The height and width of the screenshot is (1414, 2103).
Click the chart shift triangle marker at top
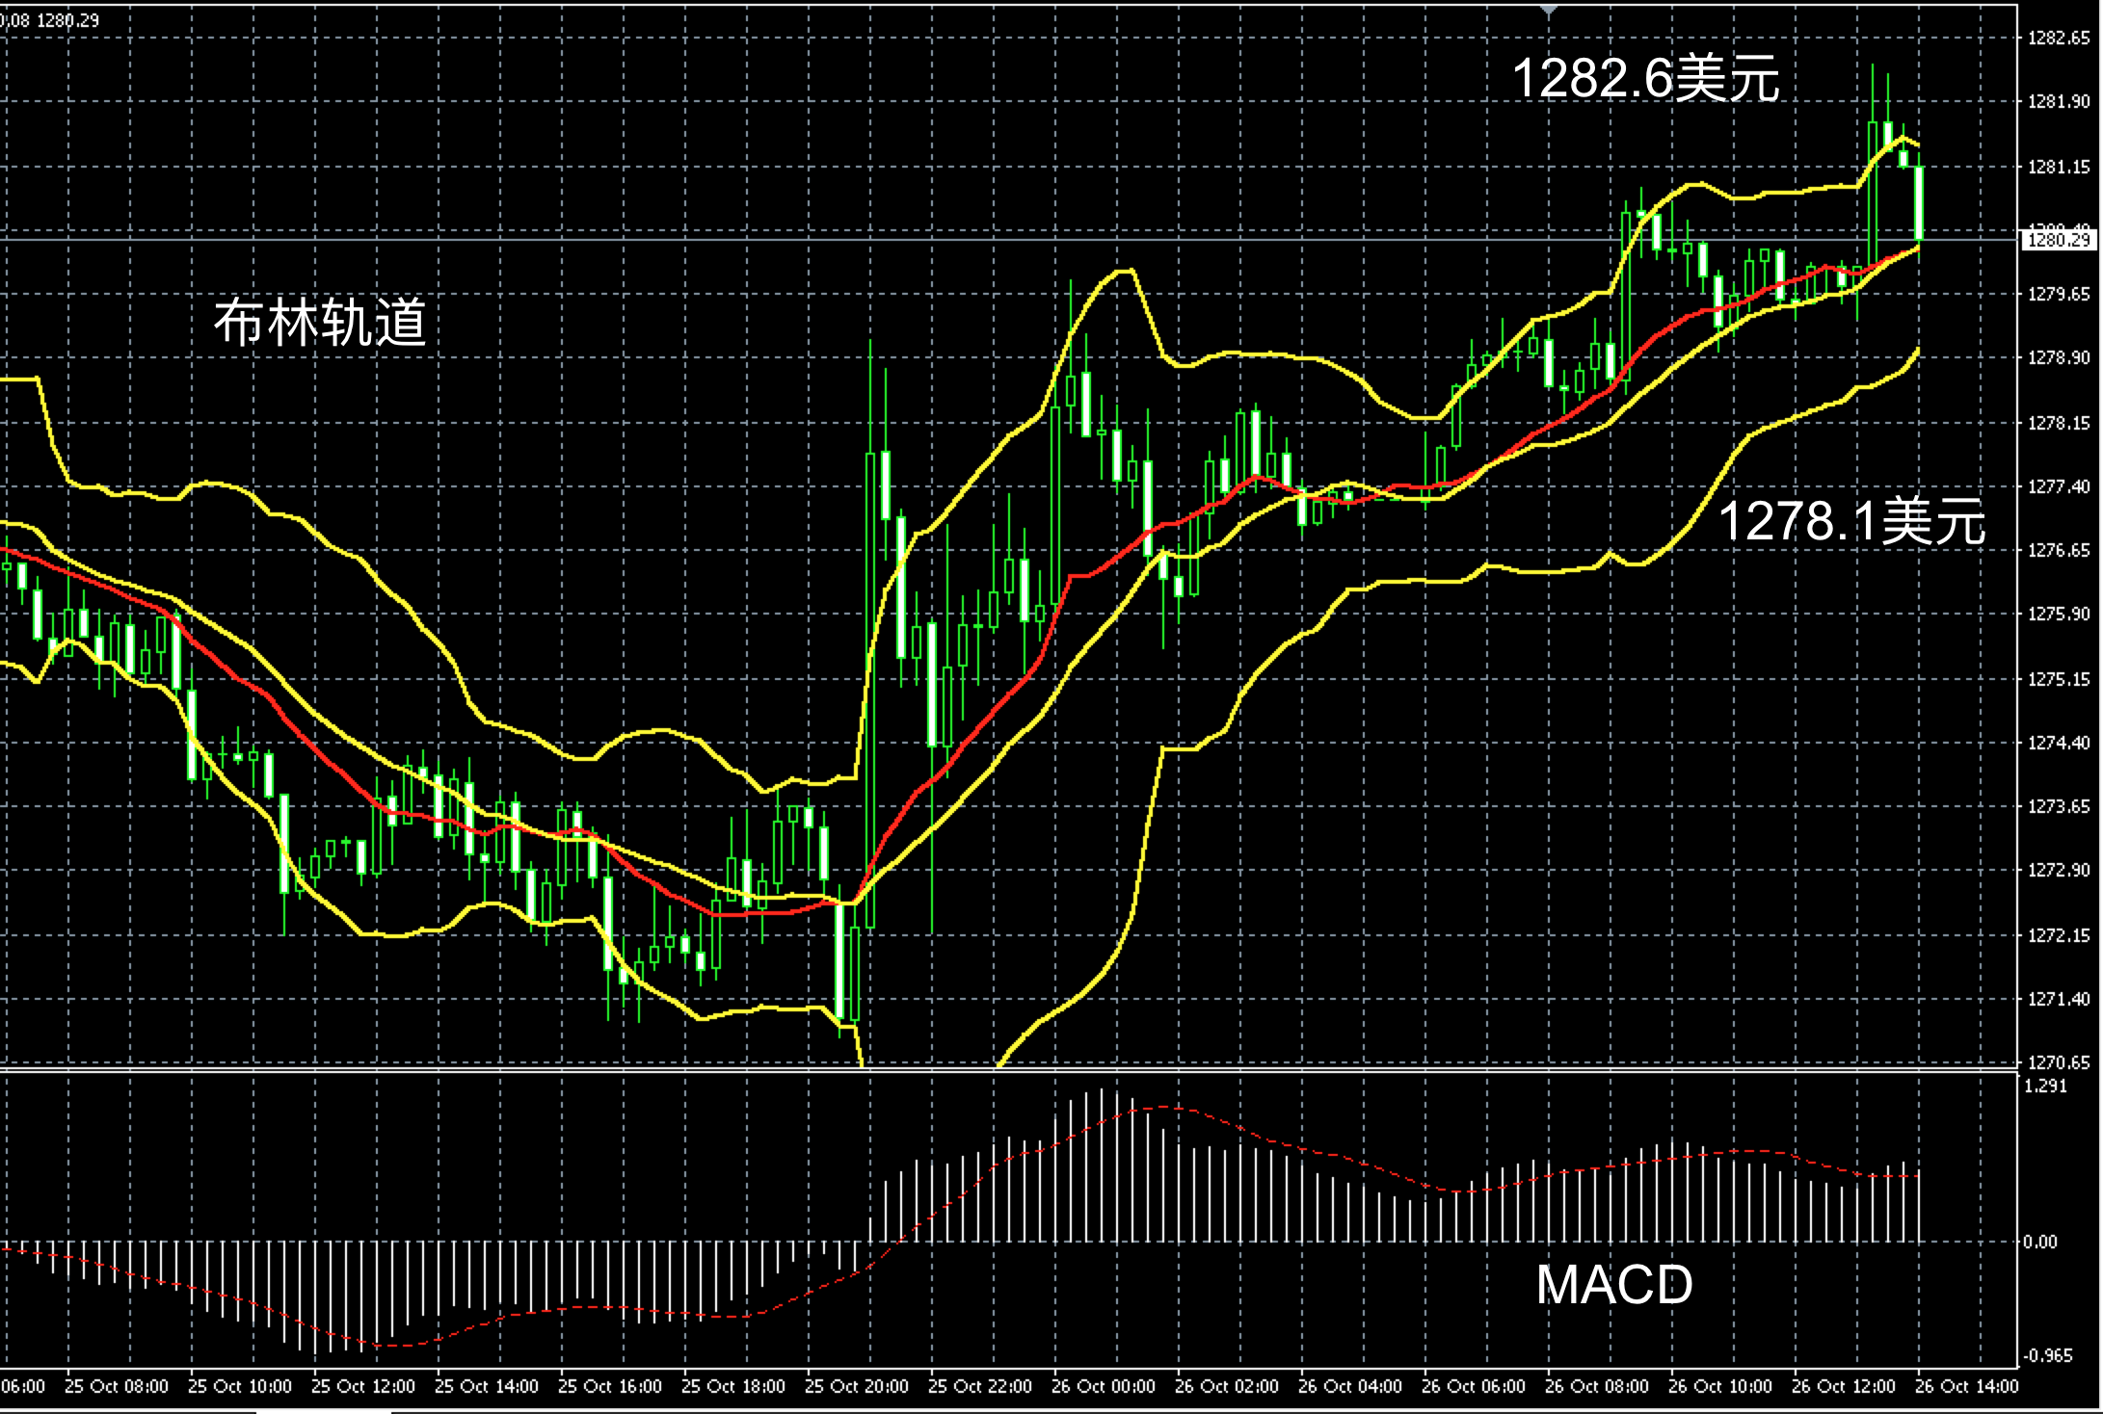pos(1549,10)
